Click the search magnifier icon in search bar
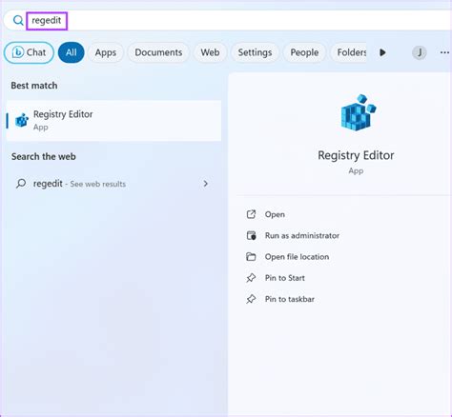 18,21
